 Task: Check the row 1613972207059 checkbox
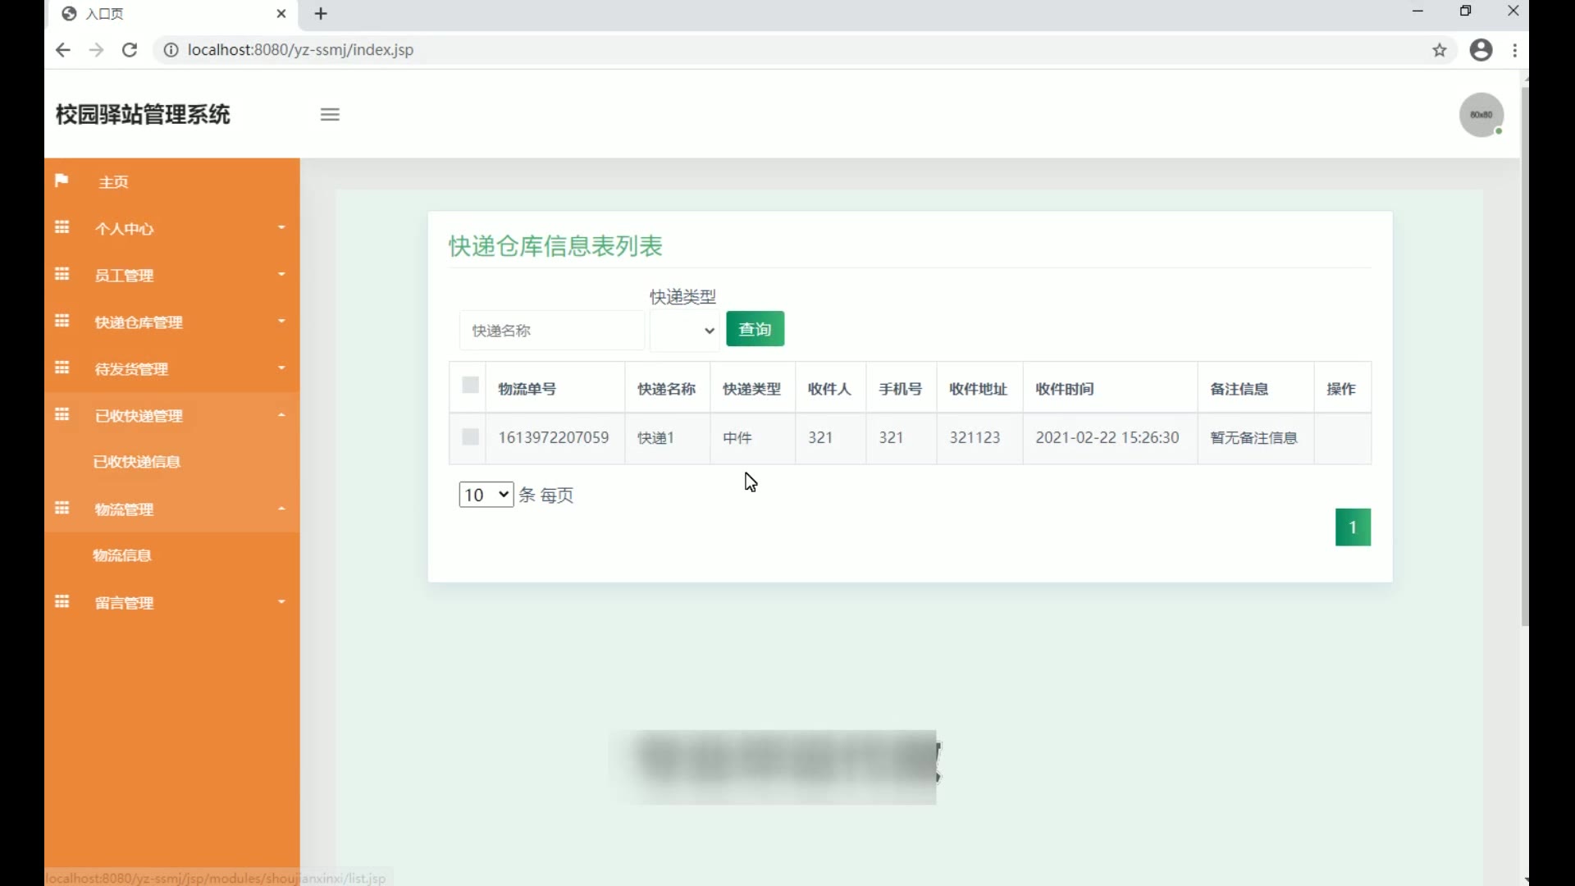(x=470, y=436)
